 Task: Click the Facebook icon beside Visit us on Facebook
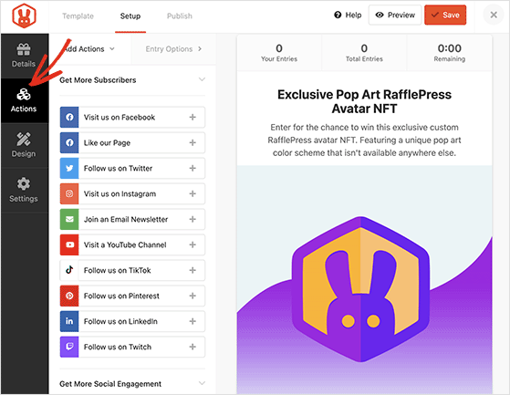coord(69,117)
